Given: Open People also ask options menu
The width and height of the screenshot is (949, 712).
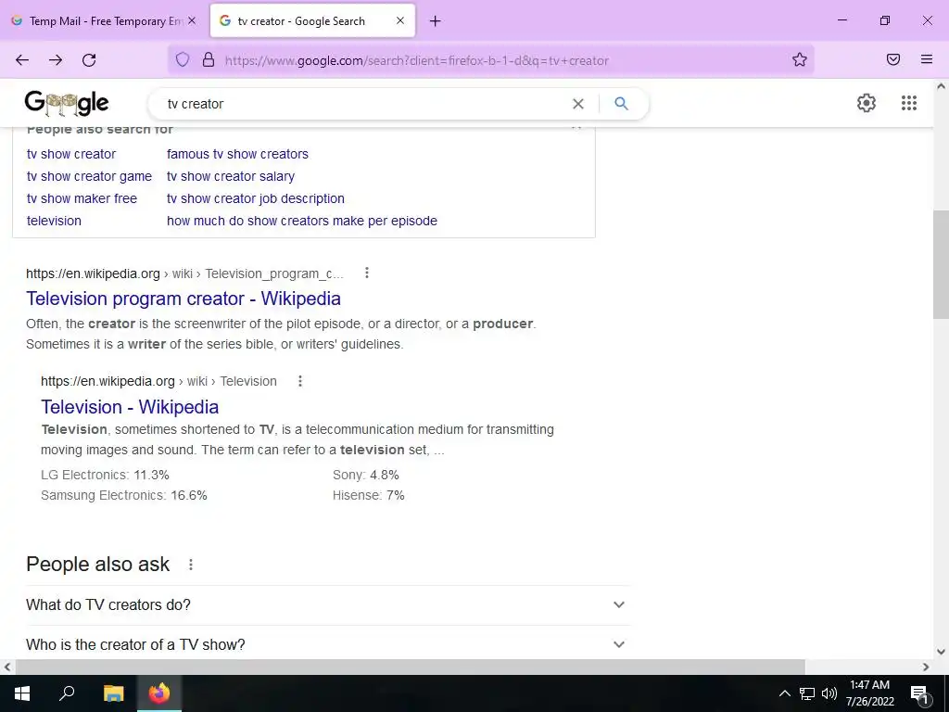Looking at the screenshot, I should pos(191,565).
